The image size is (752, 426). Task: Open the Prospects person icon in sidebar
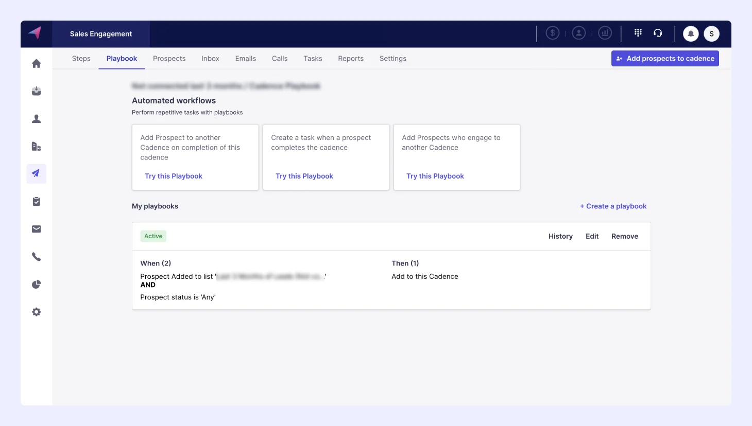click(x=36, y=118)
